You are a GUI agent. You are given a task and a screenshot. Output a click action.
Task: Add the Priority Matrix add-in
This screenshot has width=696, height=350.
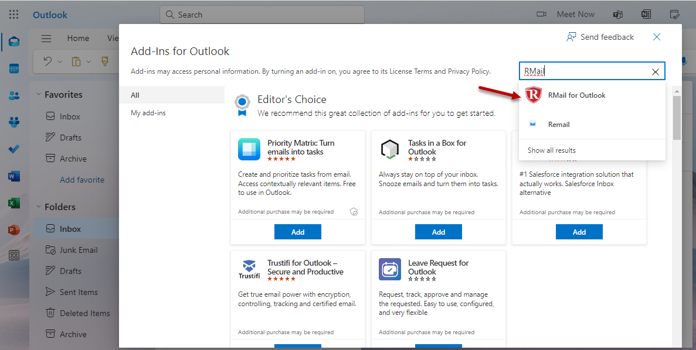pyautogui.click(x=297, y=232)
